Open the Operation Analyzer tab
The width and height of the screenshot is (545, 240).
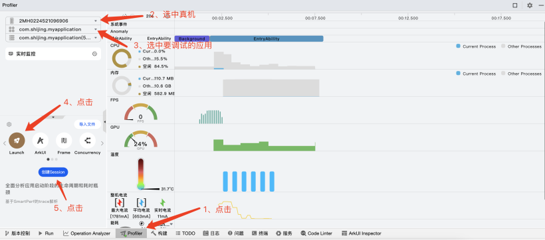[86, 233]
